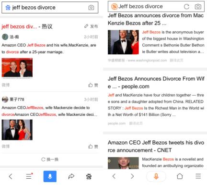Click the 微博 source under 法-痴 post

click(6, 85)
